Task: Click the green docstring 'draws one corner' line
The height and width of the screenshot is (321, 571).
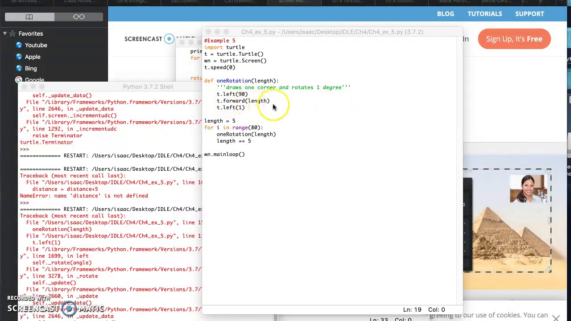Action: coord(284,87)
